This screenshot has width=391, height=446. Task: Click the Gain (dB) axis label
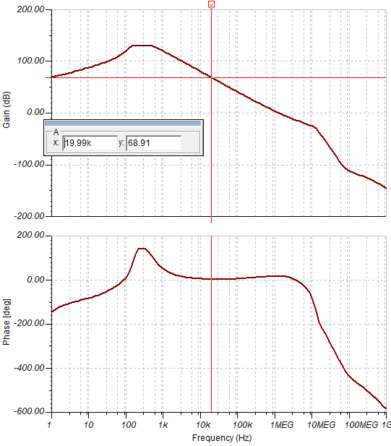(x=7, y=110)
